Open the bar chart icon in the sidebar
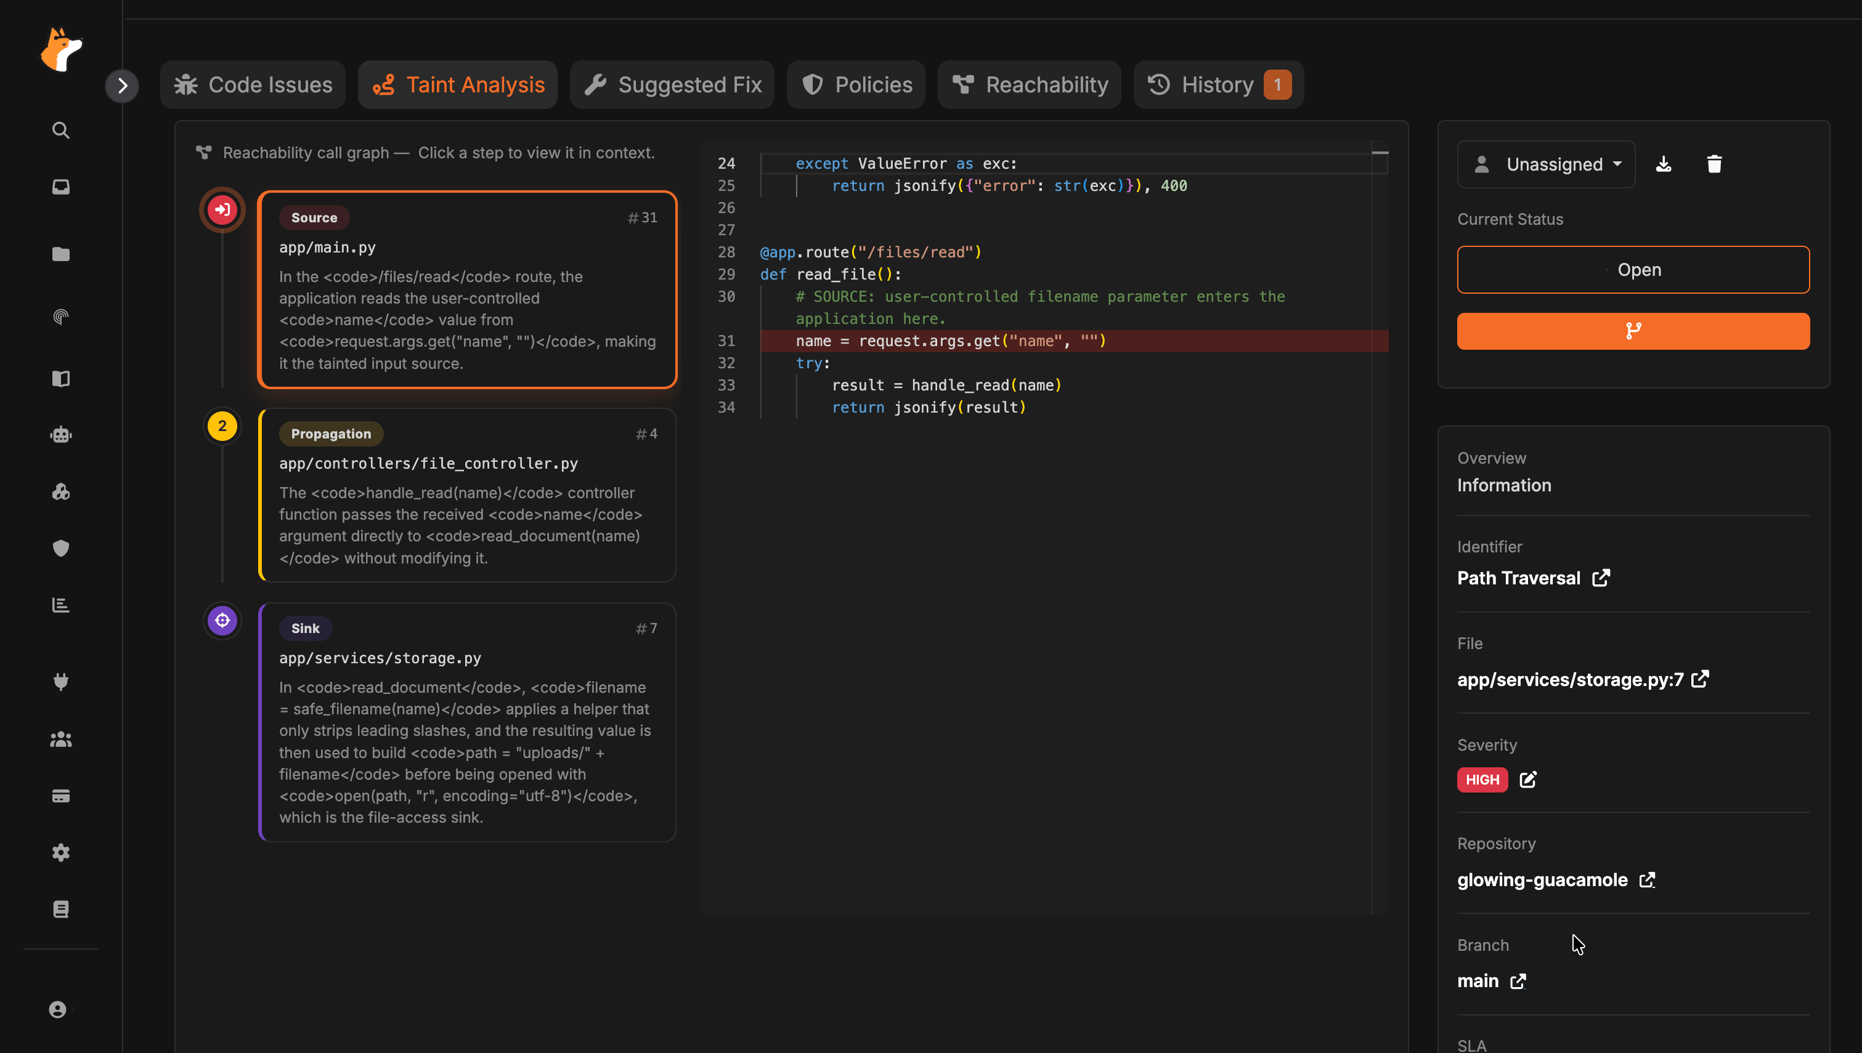This screenshot has width=1862, height=1053. click(x=61, y=605)
